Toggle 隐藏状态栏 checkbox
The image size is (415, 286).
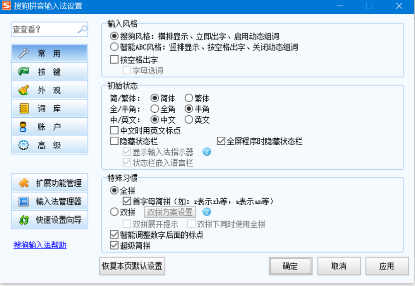(114, 141)
